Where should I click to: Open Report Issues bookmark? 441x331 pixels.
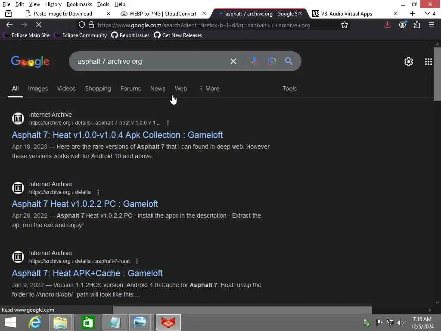[130, 35]
